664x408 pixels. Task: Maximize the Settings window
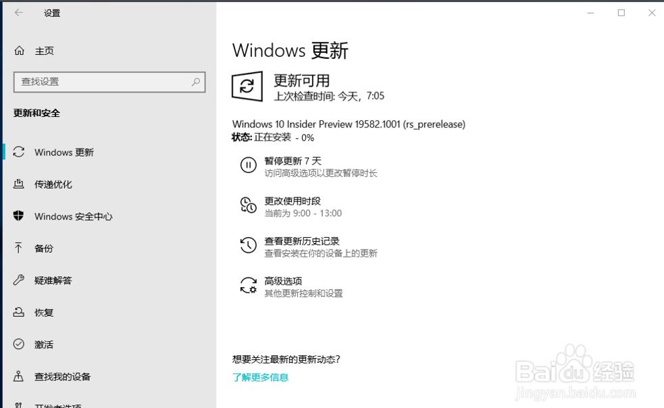621,13
